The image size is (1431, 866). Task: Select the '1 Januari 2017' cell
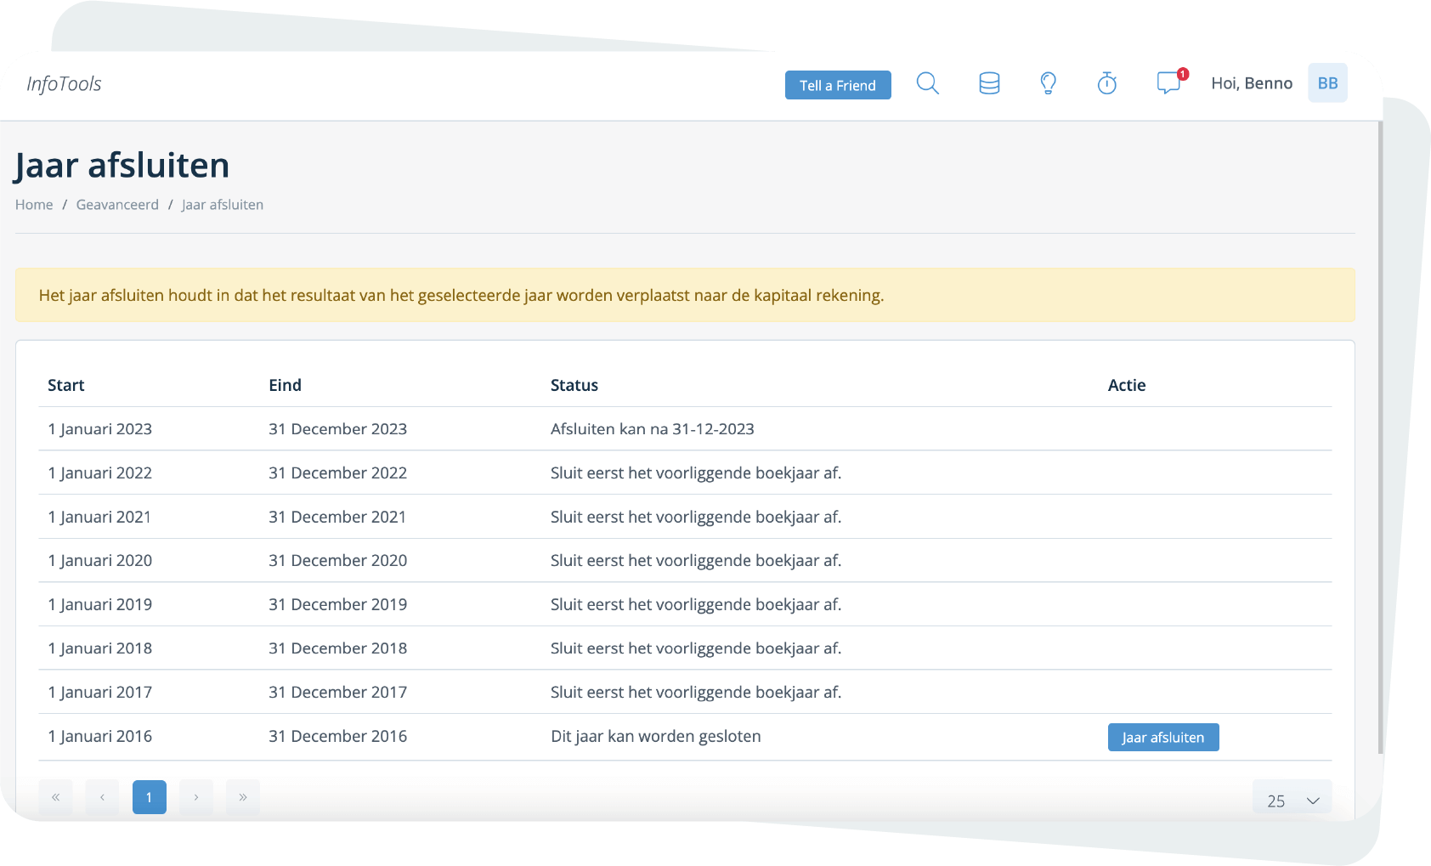pyautogui.click(x=100, y=693)
